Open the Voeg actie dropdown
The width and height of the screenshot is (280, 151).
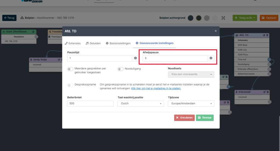tap(245, 18)
